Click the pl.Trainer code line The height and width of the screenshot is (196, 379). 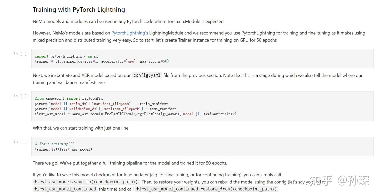[102, 61]
